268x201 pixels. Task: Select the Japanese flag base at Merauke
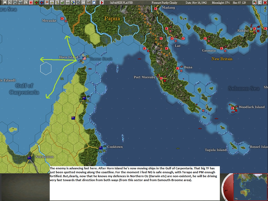click(x=62, y=19)
